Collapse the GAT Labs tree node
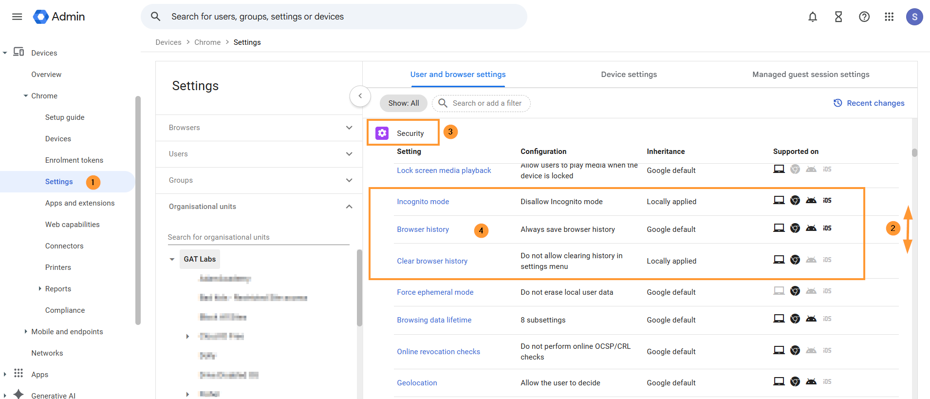The height and width of the screenshot is (399, 930). [x=172, y=259]
